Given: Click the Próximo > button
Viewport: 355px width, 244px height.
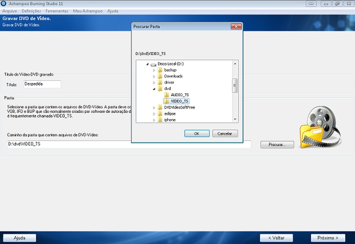Looking at the screenshot, I should (x=328, y=238).
